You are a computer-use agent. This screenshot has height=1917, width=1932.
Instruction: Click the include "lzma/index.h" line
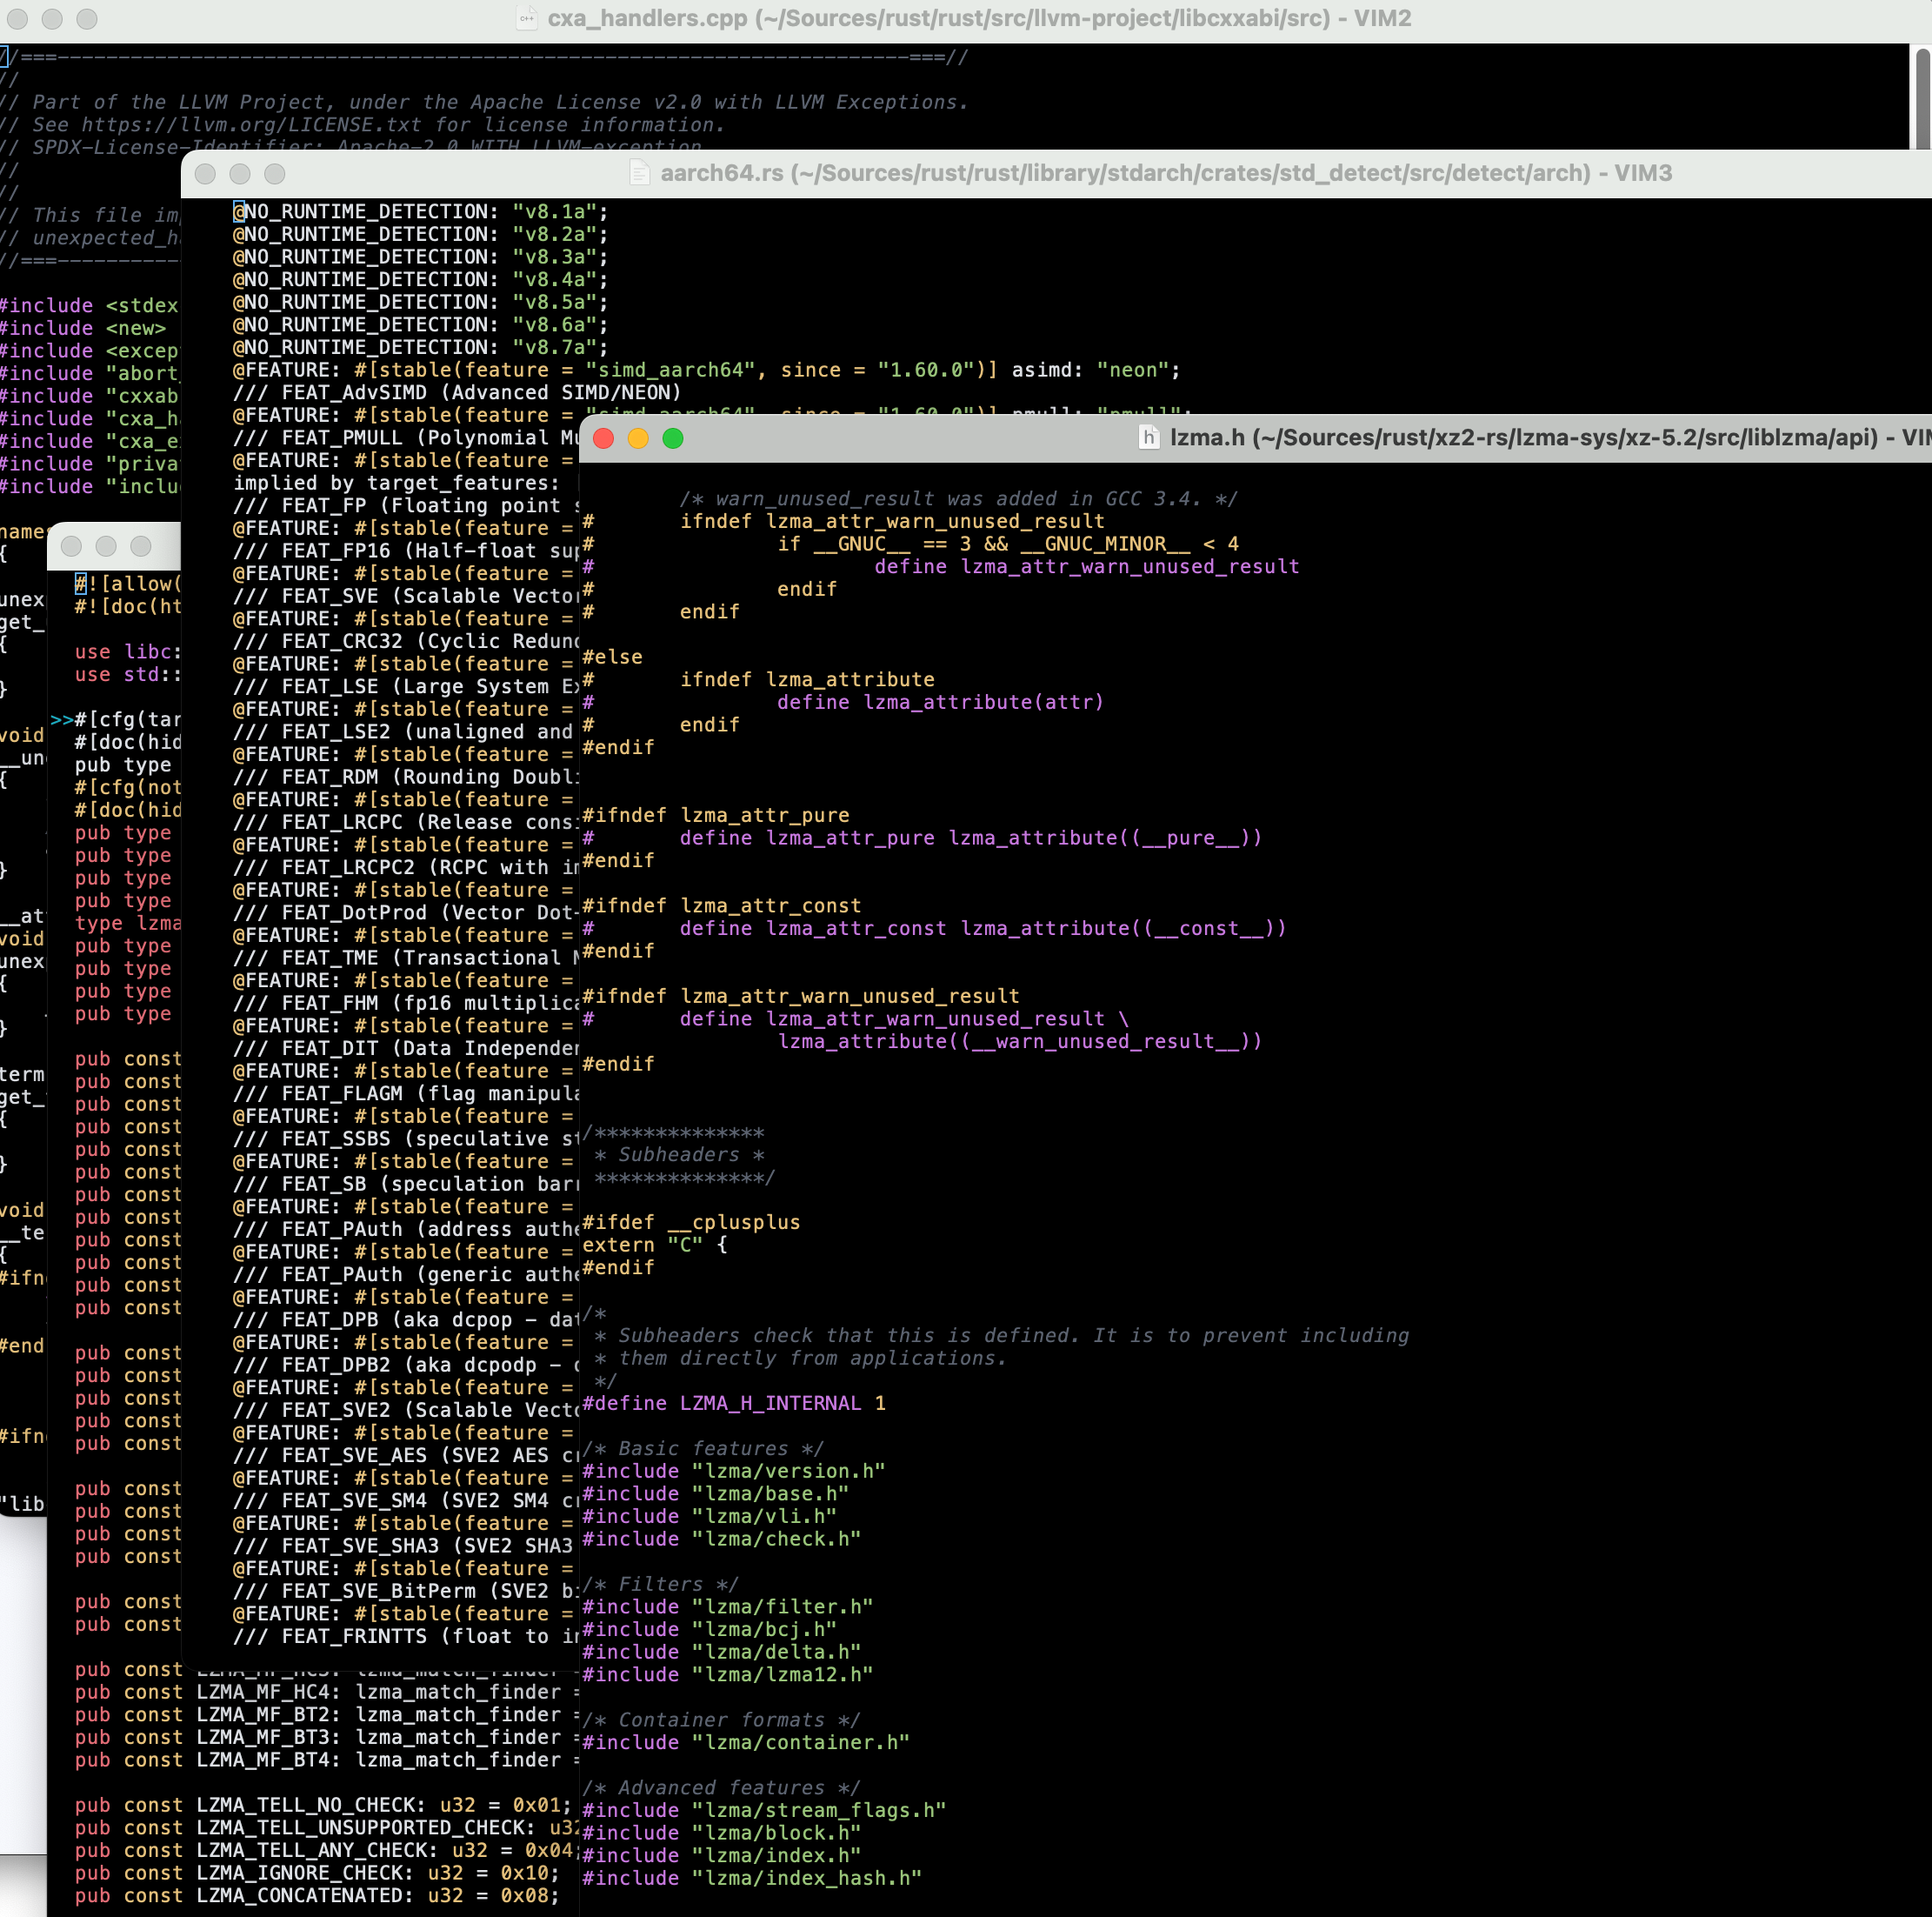click(722, 1855)
